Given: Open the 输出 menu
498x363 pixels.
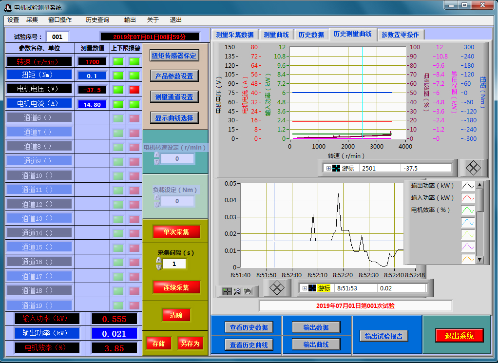Looking at the screenshot, I should [x=130, y=20].
